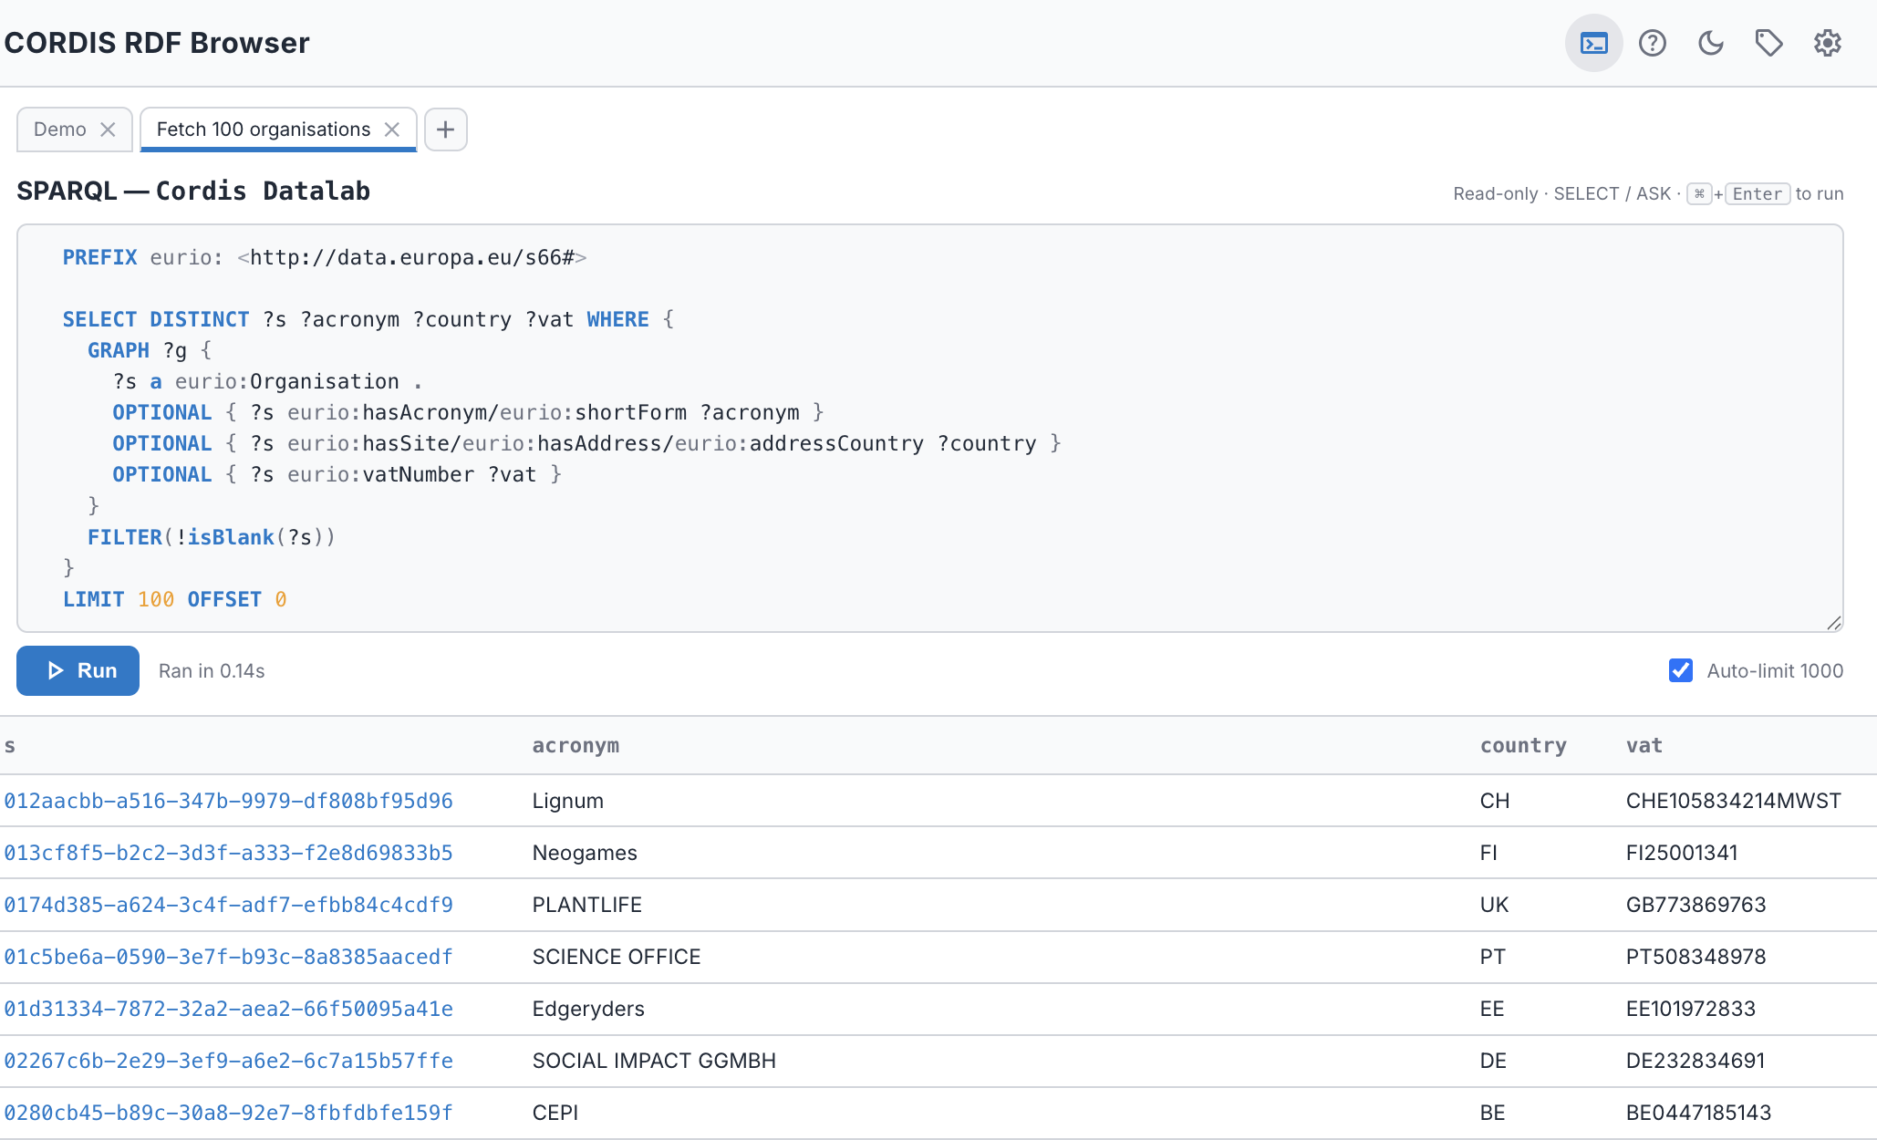
Task: Select the SCIENCE OFFICE cell
Action: [617, 957]
